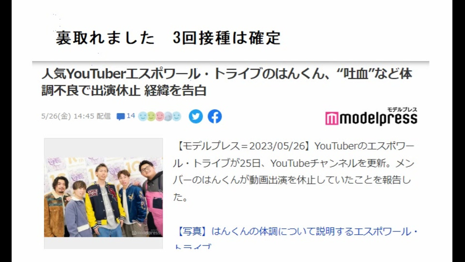Image resolution: width=465 pixels, height=262 pixels.
Task: Click the モデルプレス katakana label above logo
Action: pos(402,109)
